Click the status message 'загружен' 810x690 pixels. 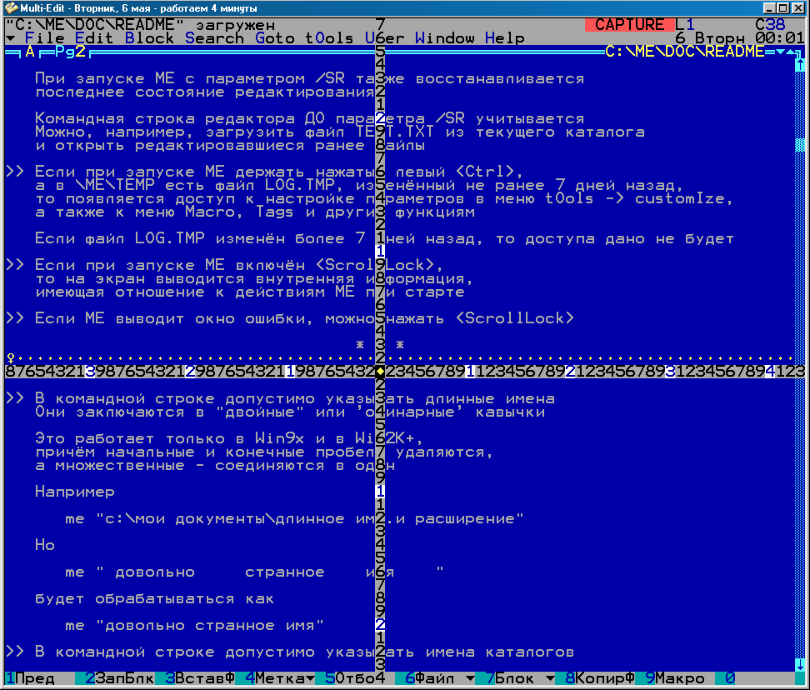235,25
